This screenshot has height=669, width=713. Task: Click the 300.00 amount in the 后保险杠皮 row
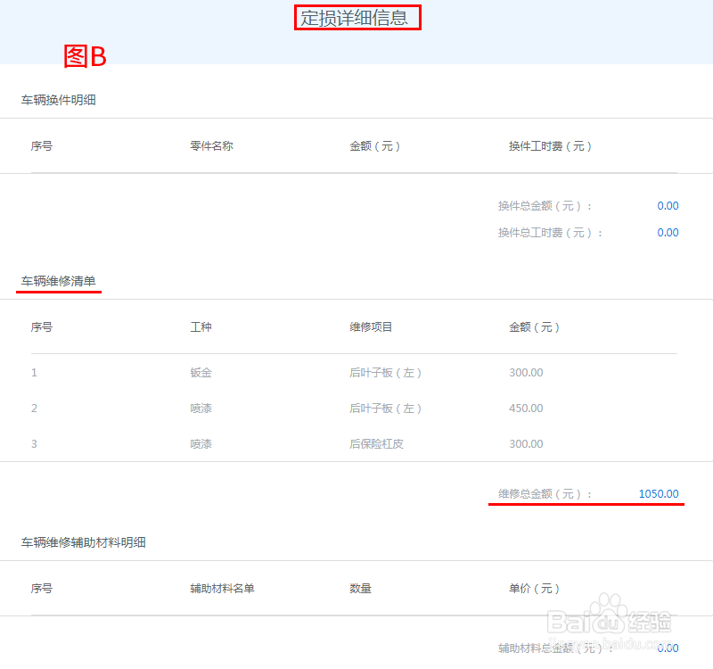(x=526, y=443)
